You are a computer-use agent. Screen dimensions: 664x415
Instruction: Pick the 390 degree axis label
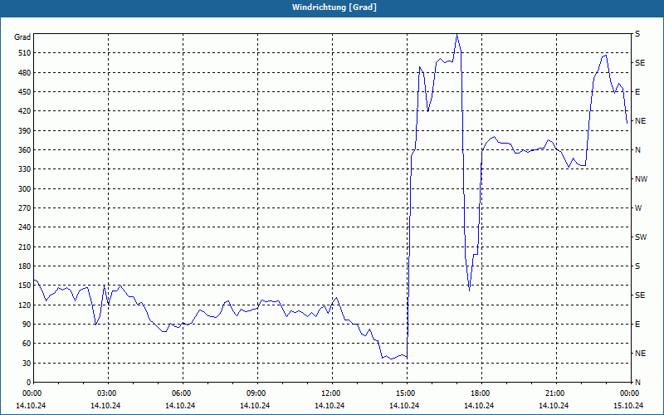point(25,131)
